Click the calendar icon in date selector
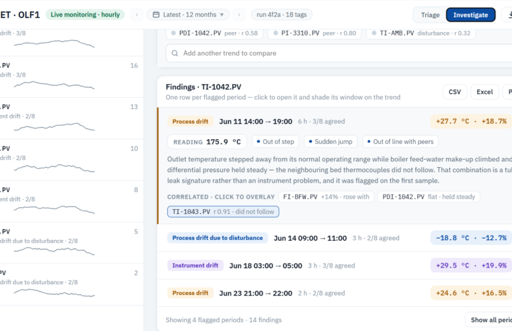Screen dimensions: 512x331 (x=156, y=15)
